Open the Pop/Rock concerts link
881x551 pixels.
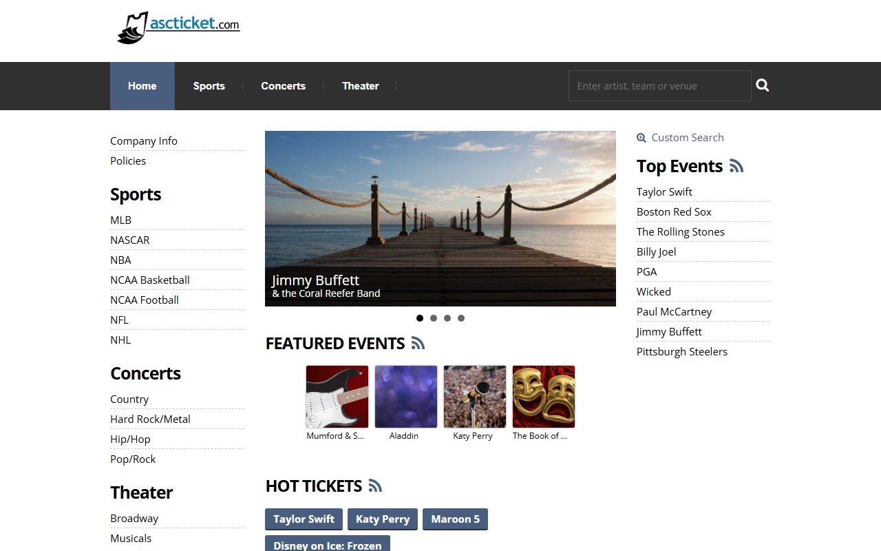[x=133, y=459]
